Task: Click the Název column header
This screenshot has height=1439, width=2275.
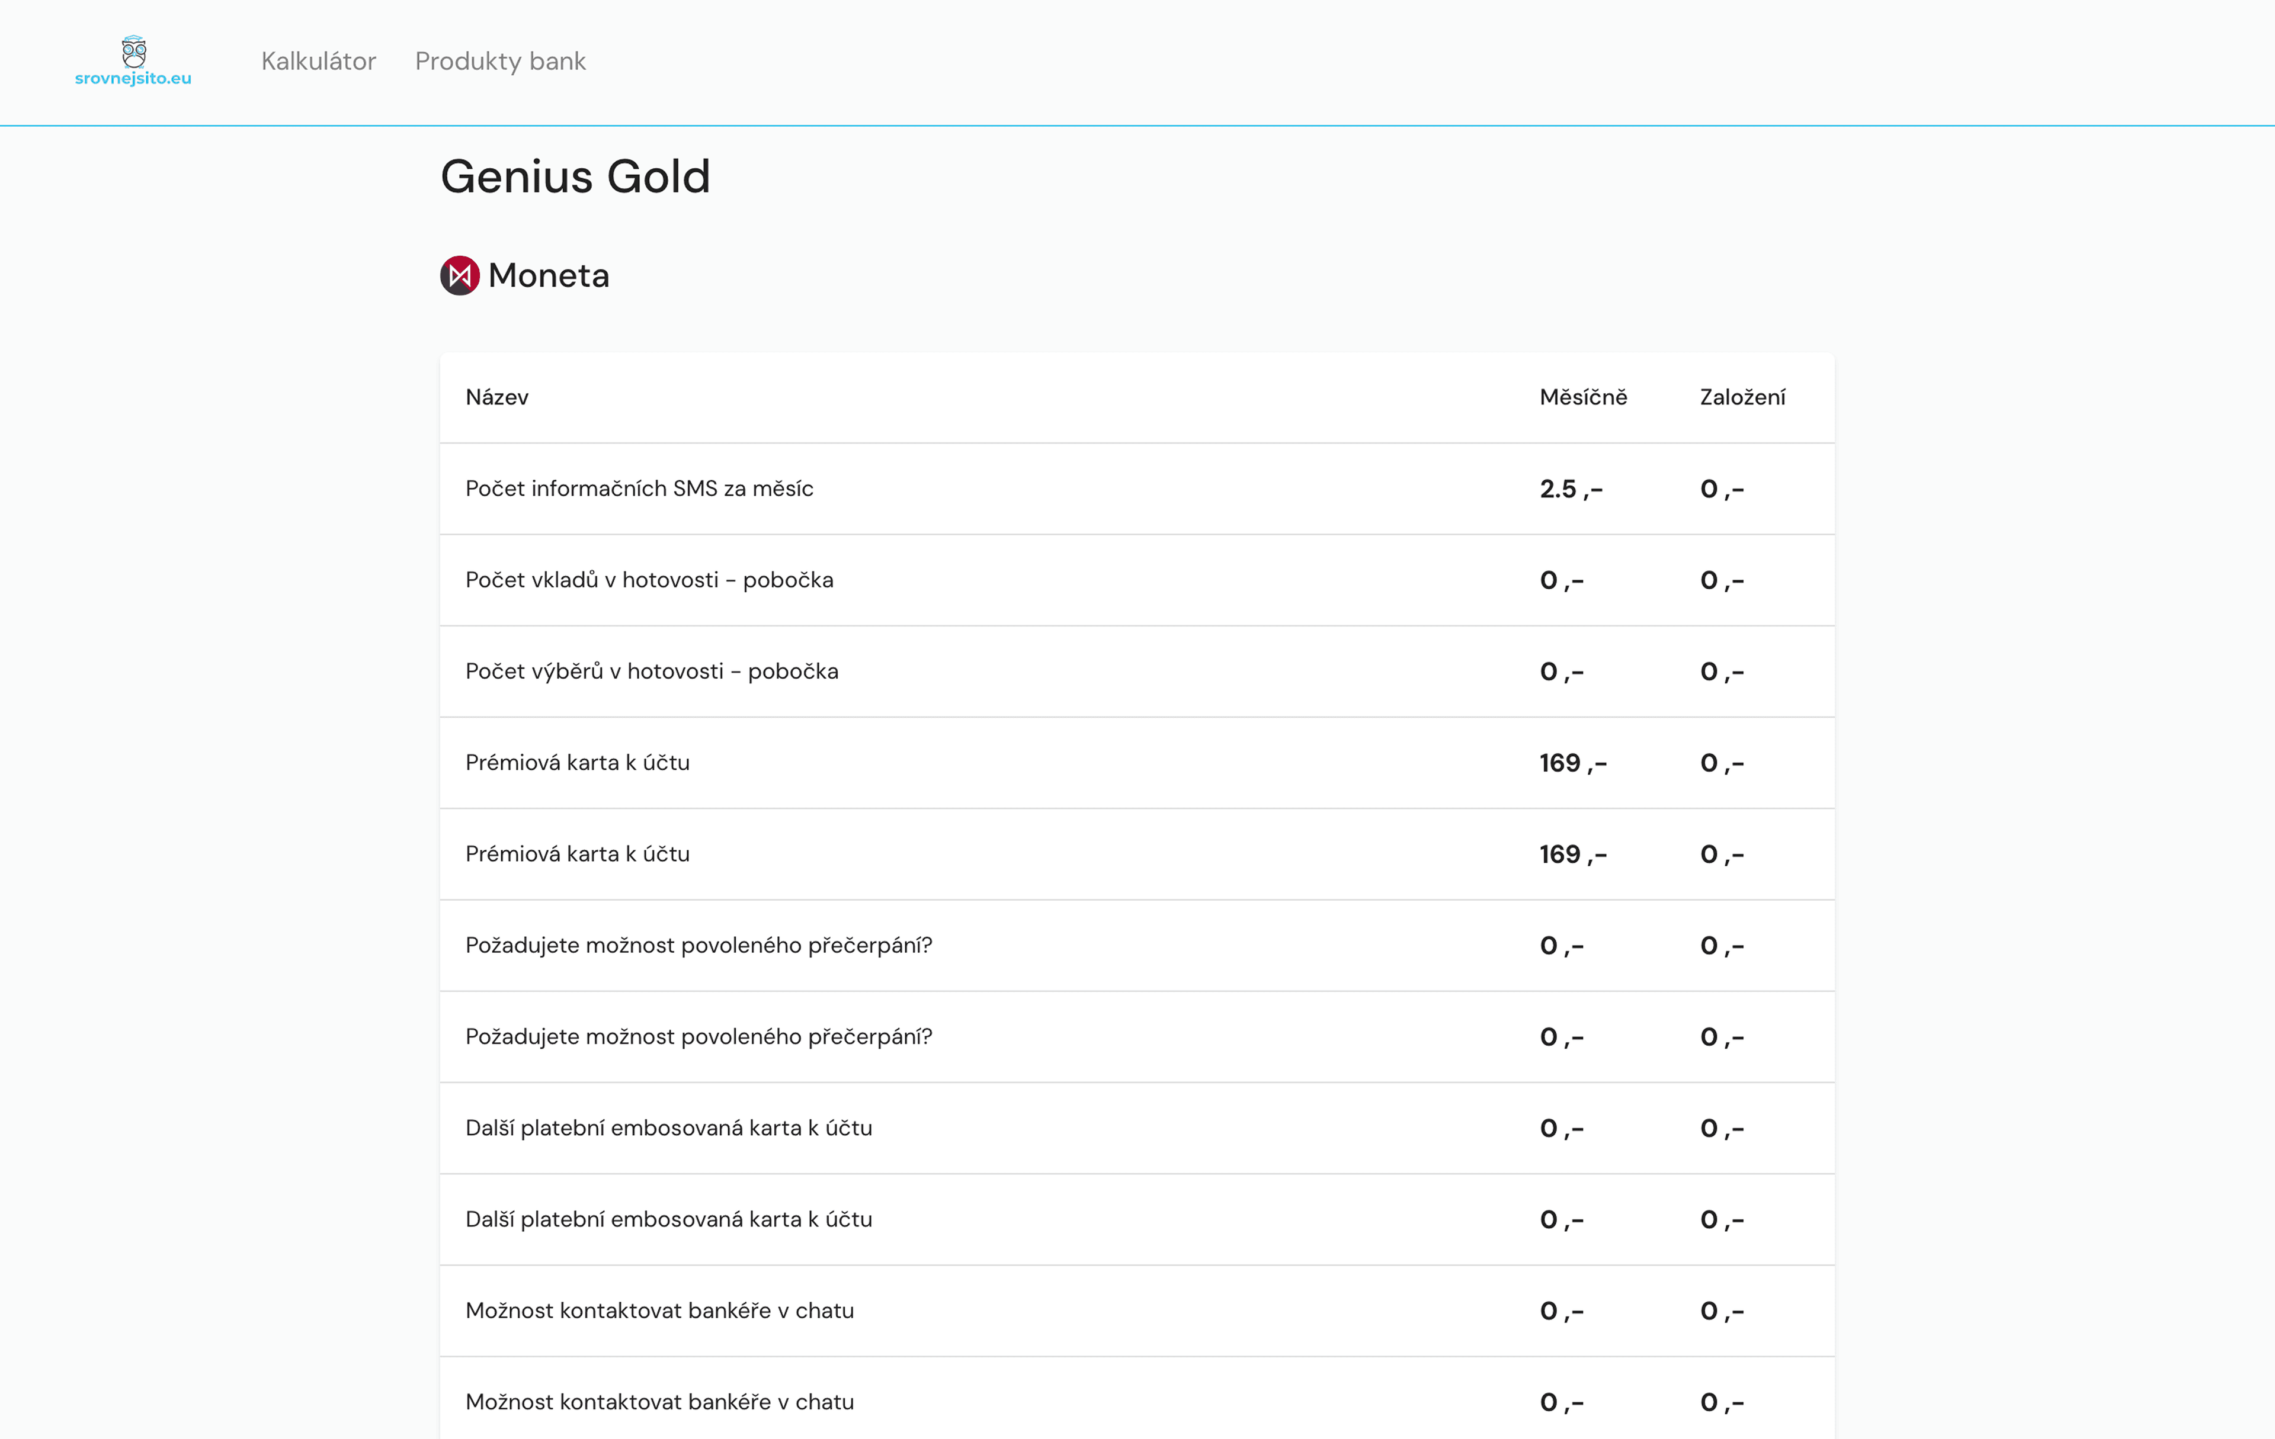Action: 497,397
